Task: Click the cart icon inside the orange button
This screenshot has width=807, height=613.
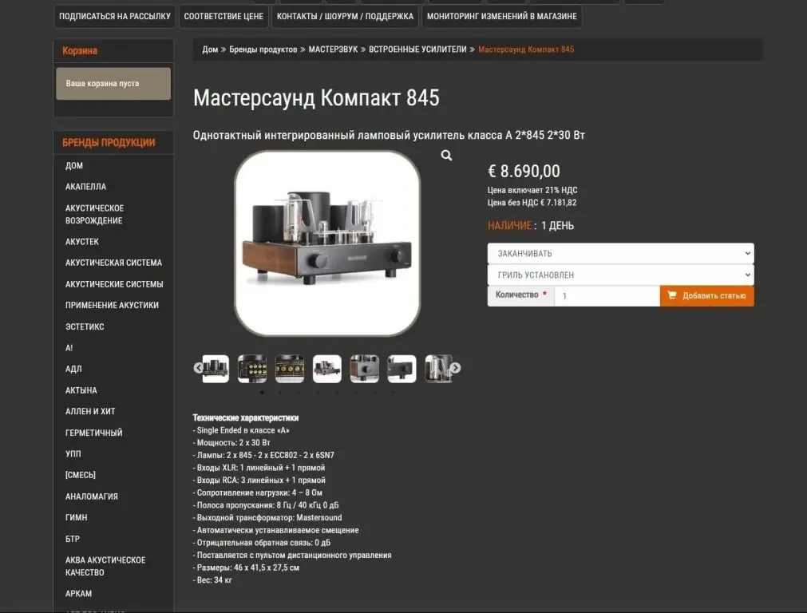Action: click(671, 295)
